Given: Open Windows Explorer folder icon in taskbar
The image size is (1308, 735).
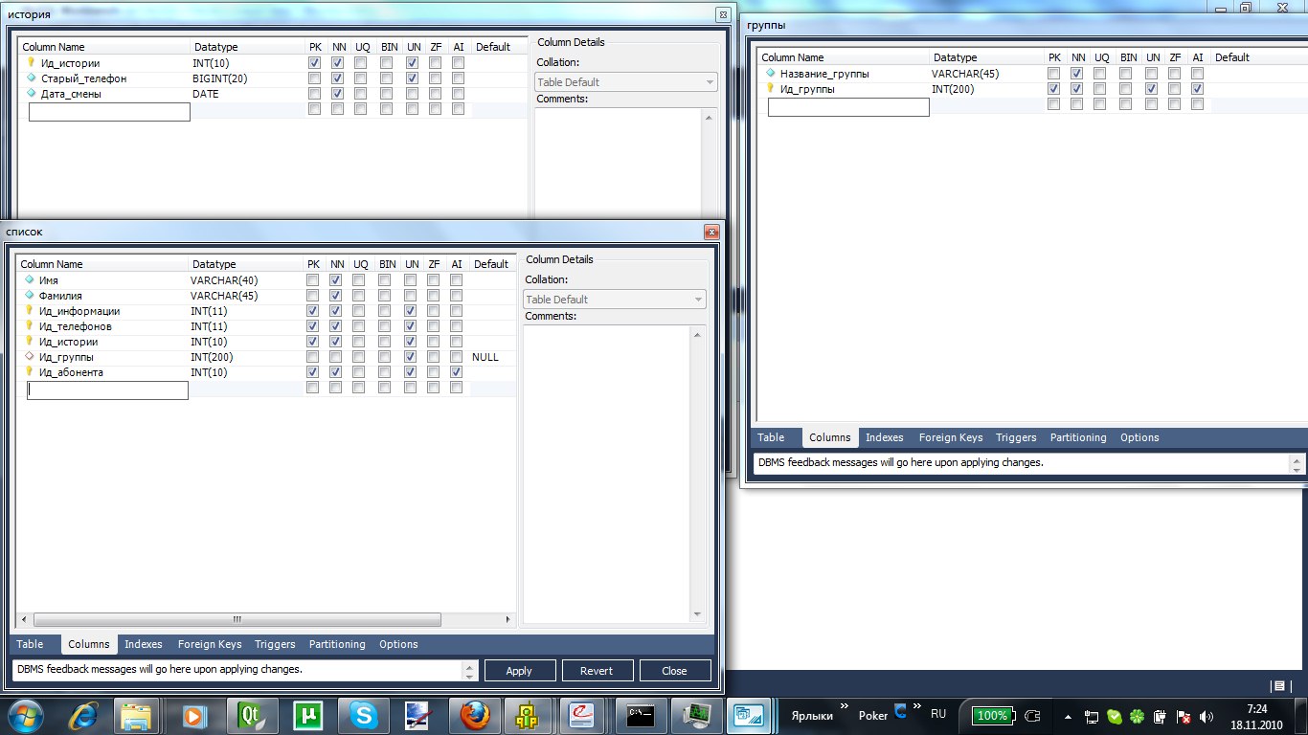Looking at the screenshot, I should pos(137,715).
